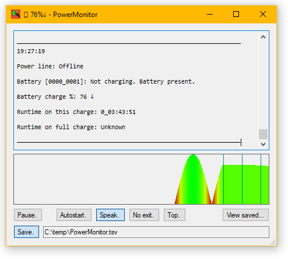
Task: Pause the power monitoring
Action: coord(28,215)
